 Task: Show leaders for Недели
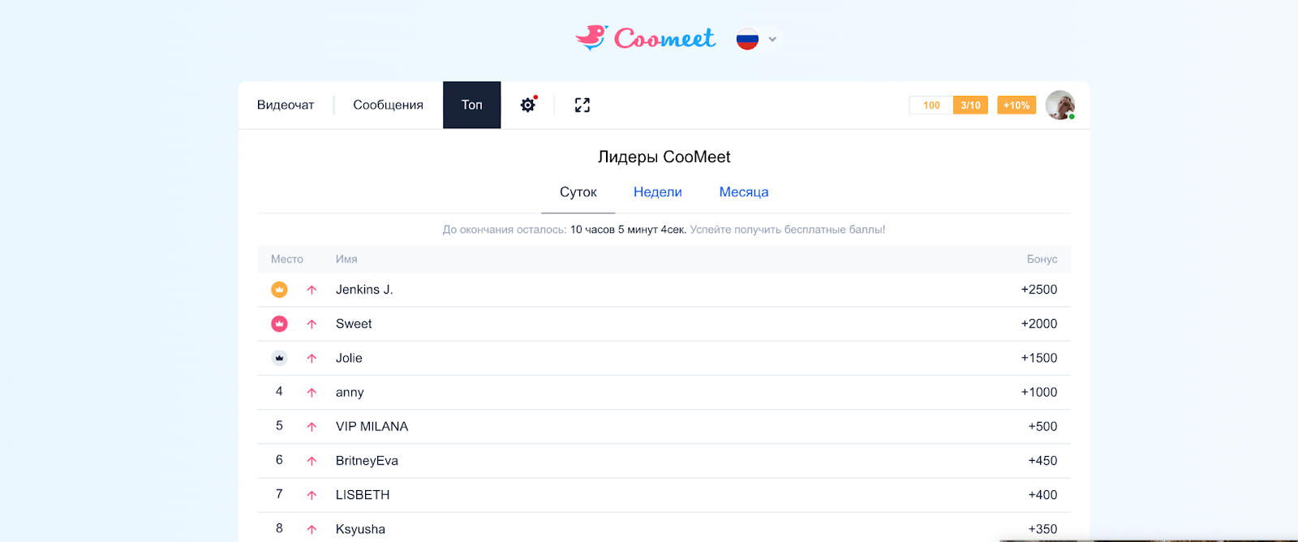coord(657,192)
